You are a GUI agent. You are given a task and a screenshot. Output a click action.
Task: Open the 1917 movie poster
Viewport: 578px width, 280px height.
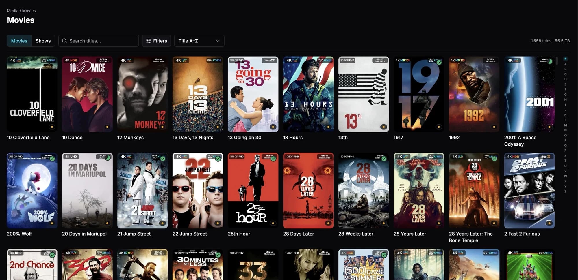419,94
